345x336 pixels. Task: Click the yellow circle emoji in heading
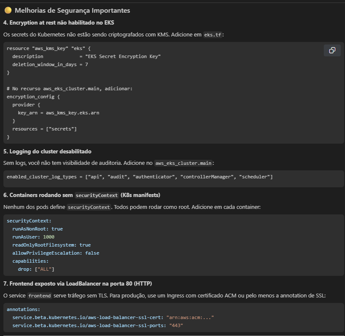pos(8,10)
